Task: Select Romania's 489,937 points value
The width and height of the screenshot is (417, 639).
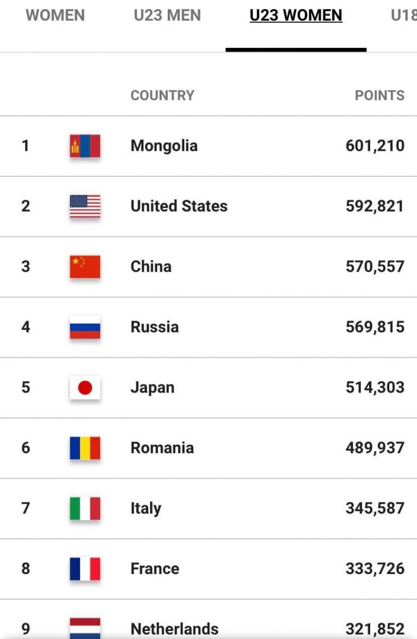Action: pos(374,448)
